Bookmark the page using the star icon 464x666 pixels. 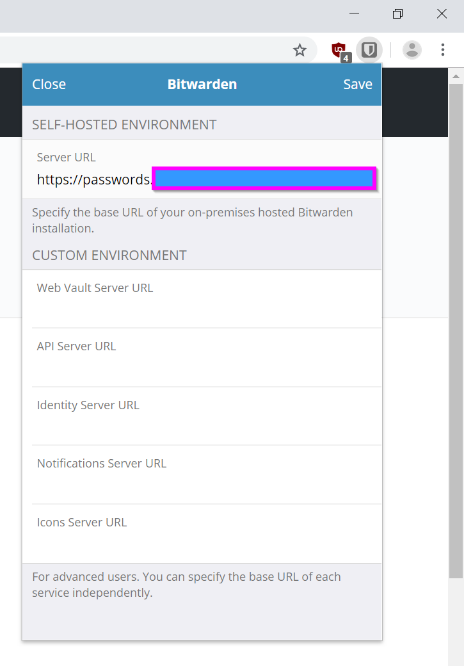coord(300,49)
